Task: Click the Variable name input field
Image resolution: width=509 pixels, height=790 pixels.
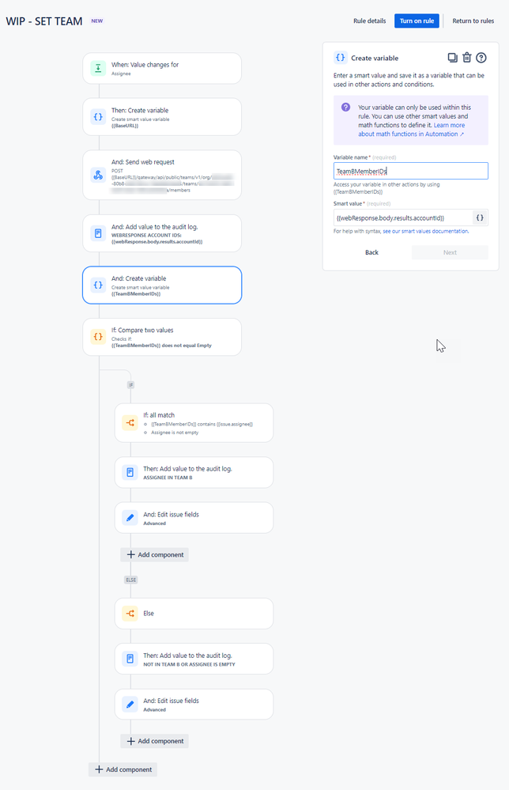Action: [410, 170]
